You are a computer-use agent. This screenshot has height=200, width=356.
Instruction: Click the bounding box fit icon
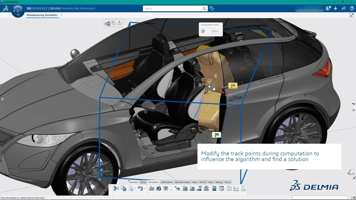click(166, 189)
